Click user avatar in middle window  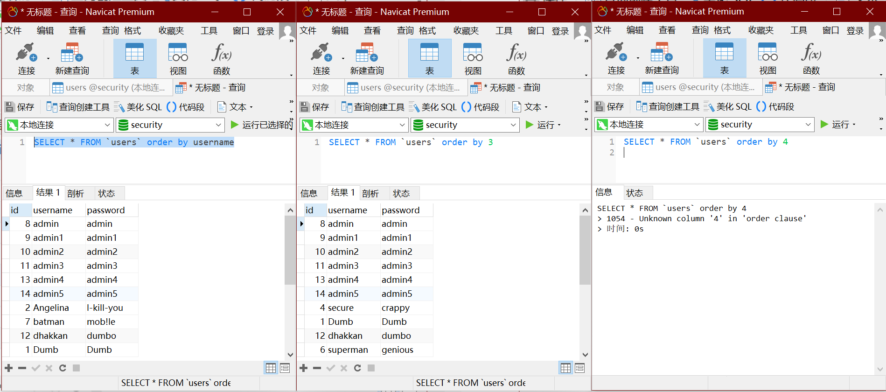582,31
